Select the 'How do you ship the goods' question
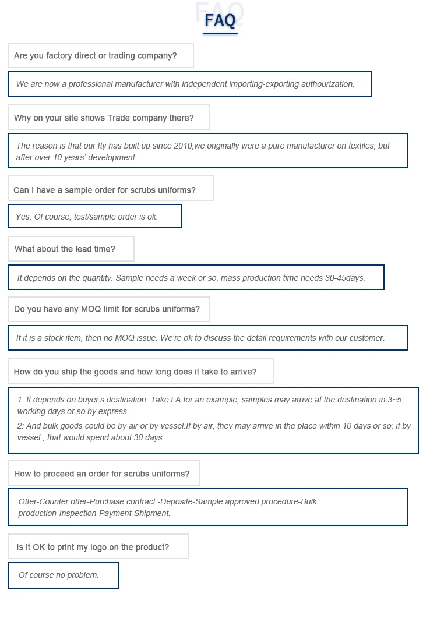The image size is (437, 636). click(135, 372)
